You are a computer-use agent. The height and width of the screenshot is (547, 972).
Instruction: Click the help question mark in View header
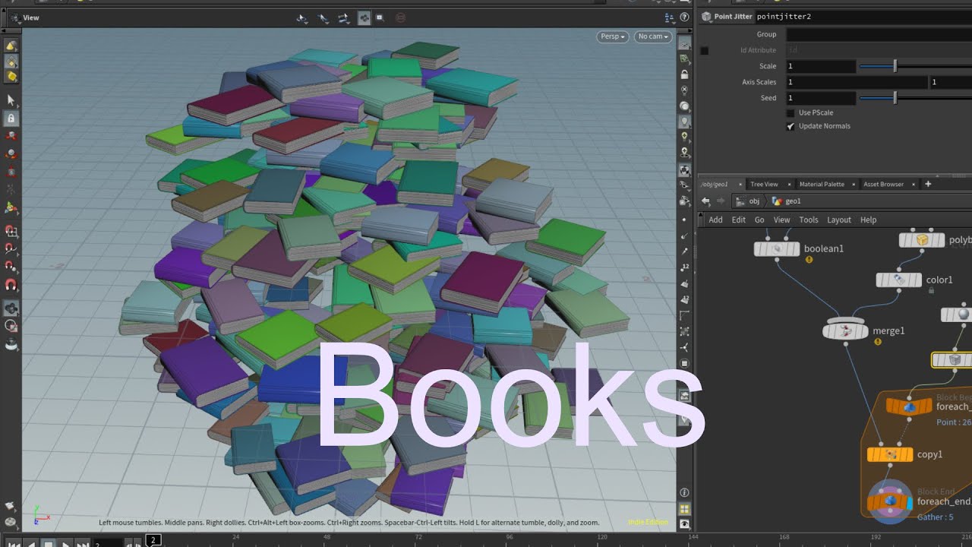tap(685, 17)
